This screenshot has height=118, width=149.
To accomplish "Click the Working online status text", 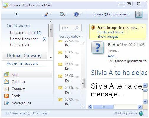I will pyautogui.click(x=125, y=113).
